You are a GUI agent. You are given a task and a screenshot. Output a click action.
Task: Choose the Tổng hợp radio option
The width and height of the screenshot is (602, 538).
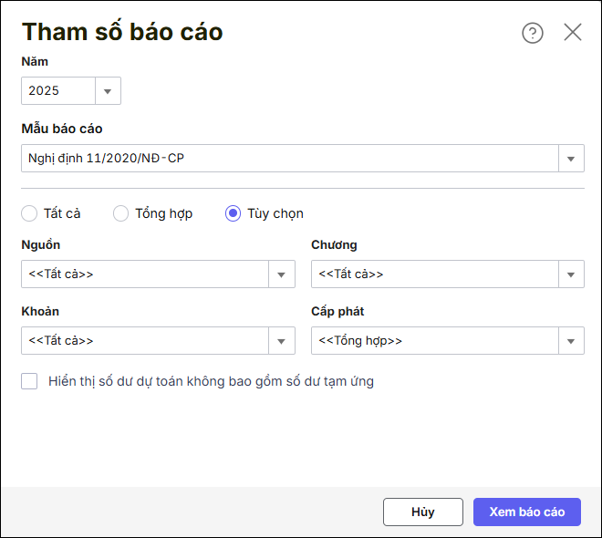click(x=121, y=213)
